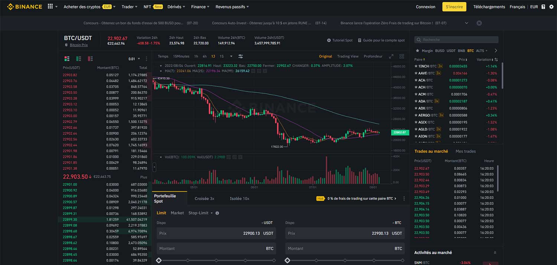Favorite the AGIX/BTC pair star

[x=416, y=122]
